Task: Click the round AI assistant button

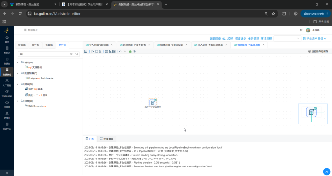Action: tap(327, 172)
